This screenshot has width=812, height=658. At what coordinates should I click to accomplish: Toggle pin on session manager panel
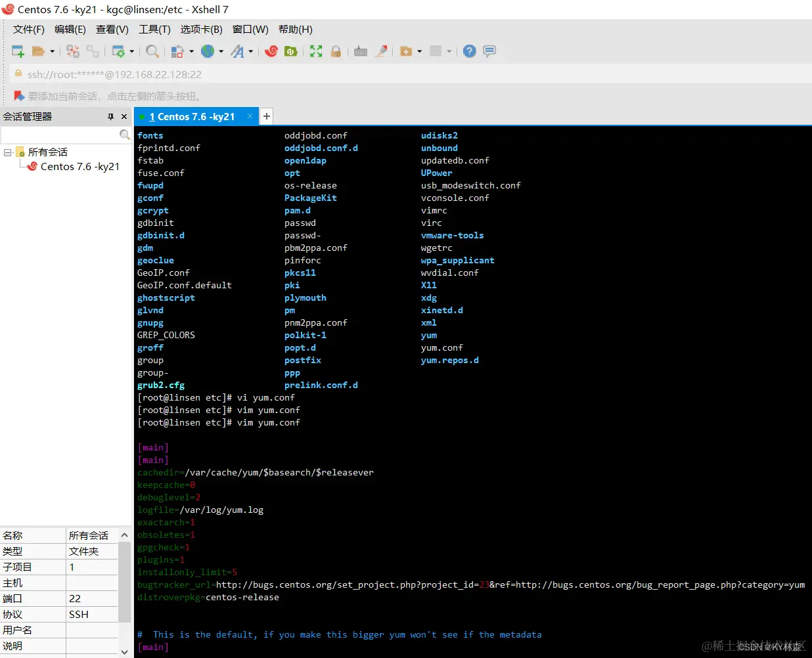pos(110,116)
